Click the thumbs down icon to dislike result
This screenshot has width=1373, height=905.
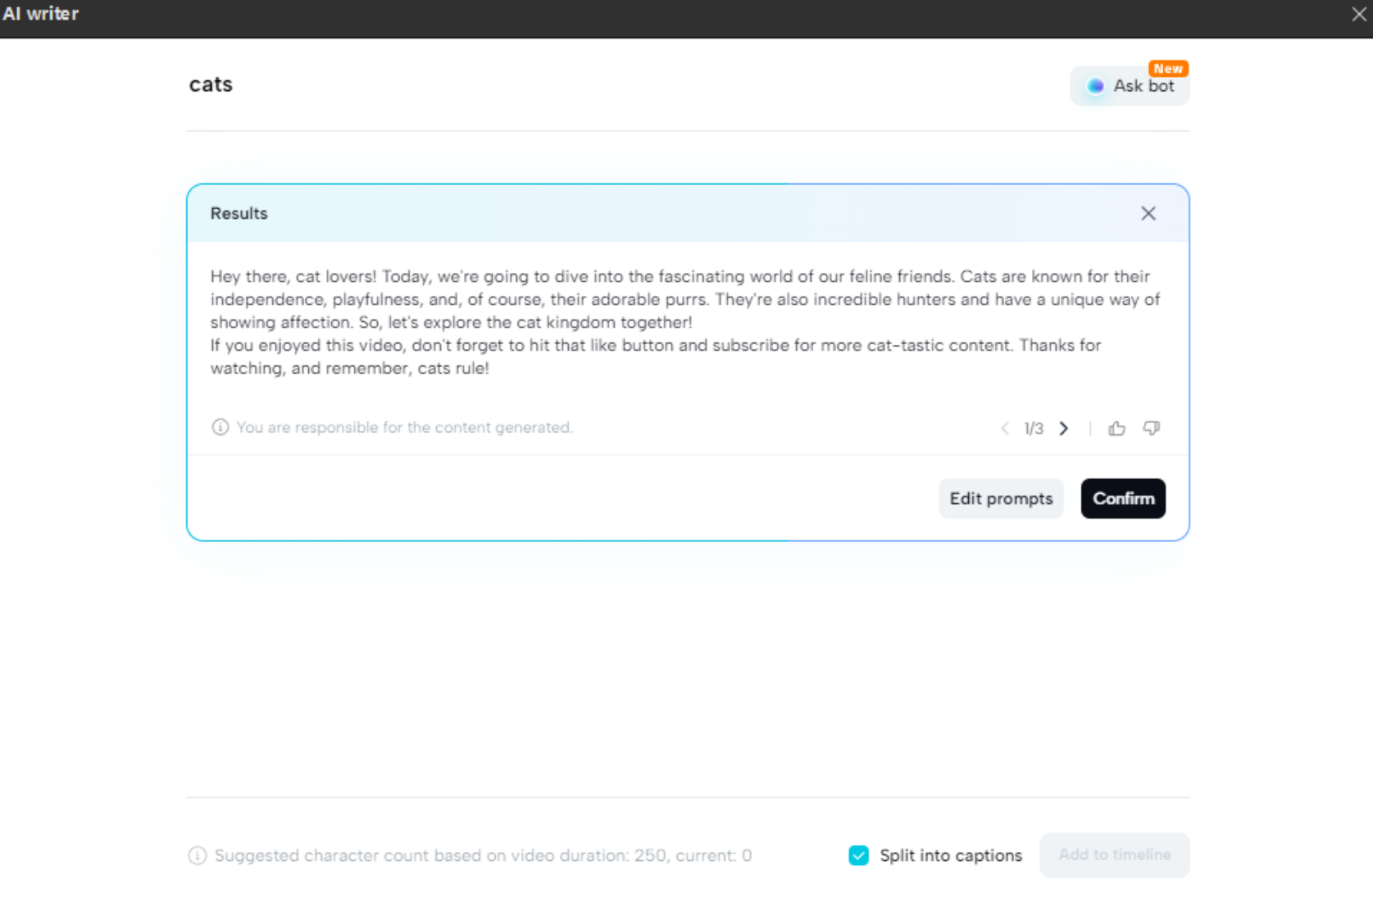point(1152,428)
